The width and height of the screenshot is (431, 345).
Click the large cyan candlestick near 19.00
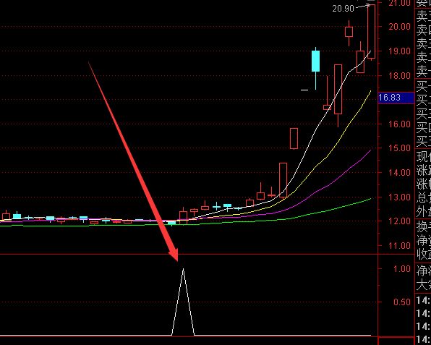pyautogui.click(x=315, y=61)
